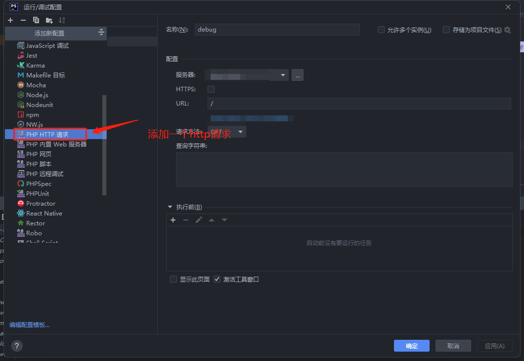Click the 查询字符串 text area
The height and width of the screenshot is (361, 524).
(344, 170)
